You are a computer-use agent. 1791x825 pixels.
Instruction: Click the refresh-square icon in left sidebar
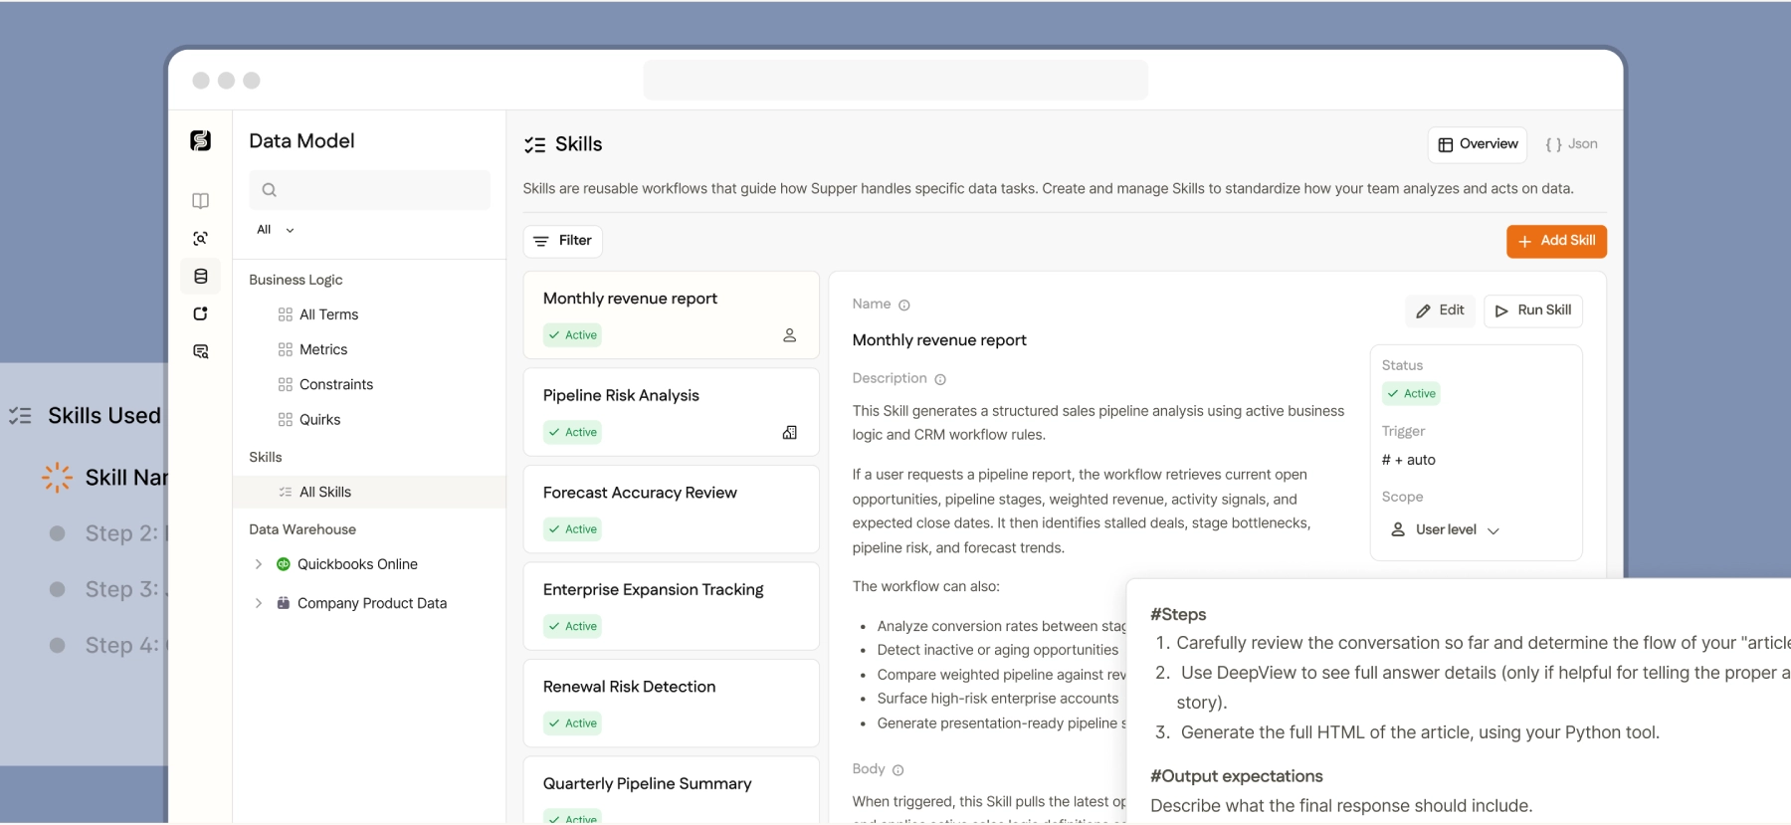(200, 314)
